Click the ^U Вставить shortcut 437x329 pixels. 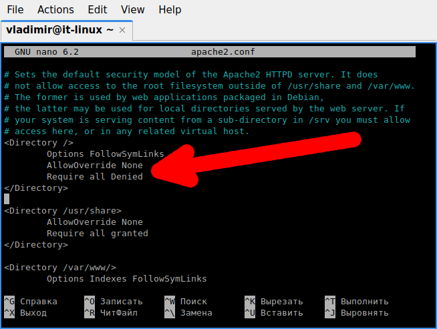point(274,313)
